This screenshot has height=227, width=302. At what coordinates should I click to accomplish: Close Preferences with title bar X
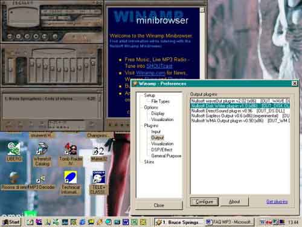pyautogui.click(x=294, y=84)
